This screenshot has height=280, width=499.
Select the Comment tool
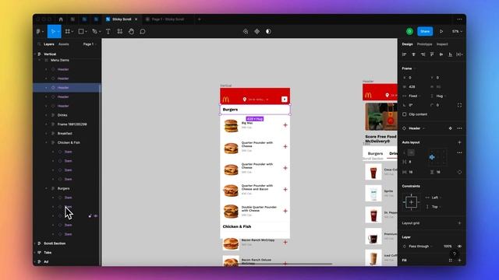click(143, 31)
